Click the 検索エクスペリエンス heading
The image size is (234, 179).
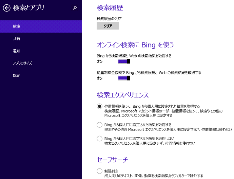(x=122, y=95)
